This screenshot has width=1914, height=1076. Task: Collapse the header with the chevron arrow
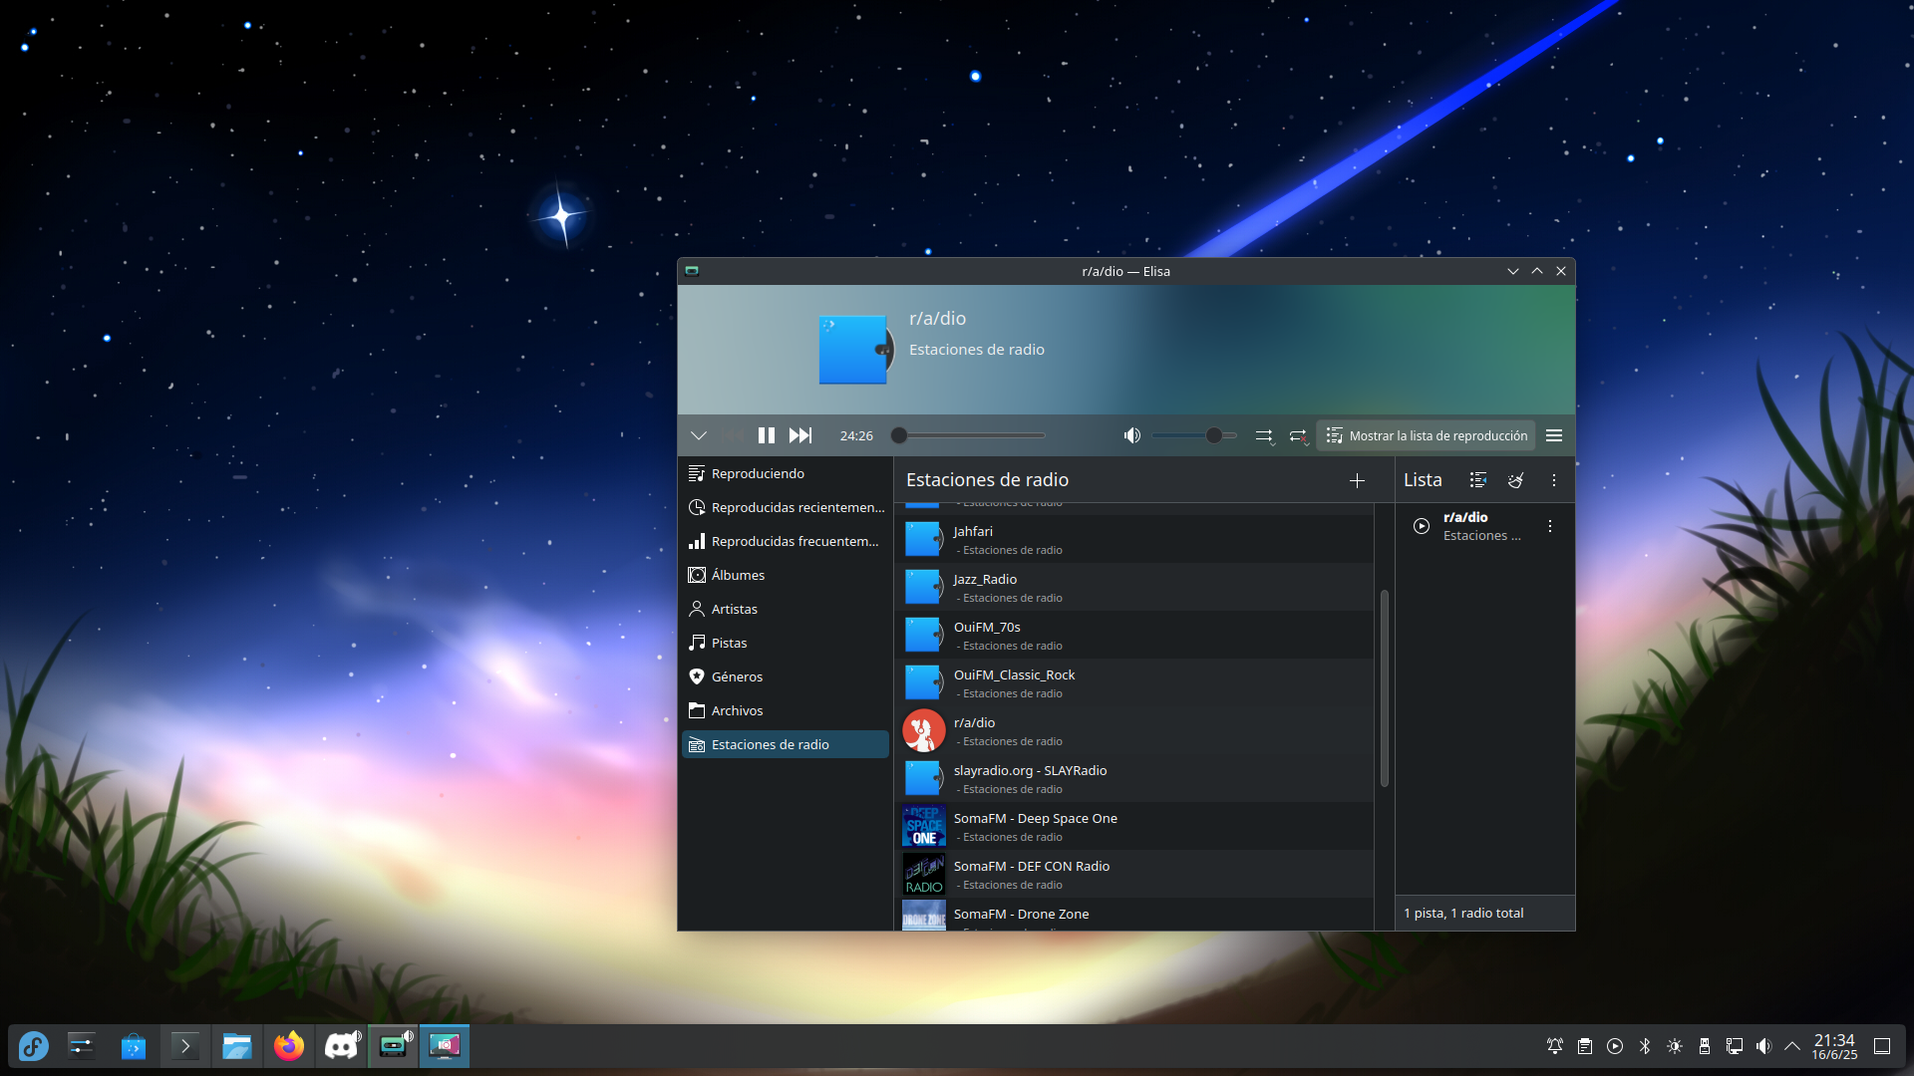pyautogui.click(x=699, y=435)
